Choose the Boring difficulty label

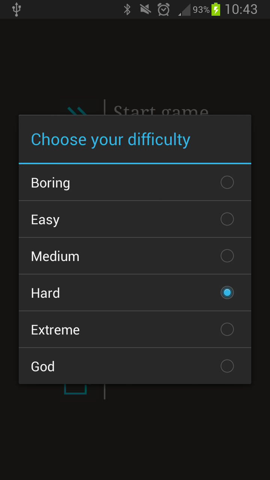point(51,183)
